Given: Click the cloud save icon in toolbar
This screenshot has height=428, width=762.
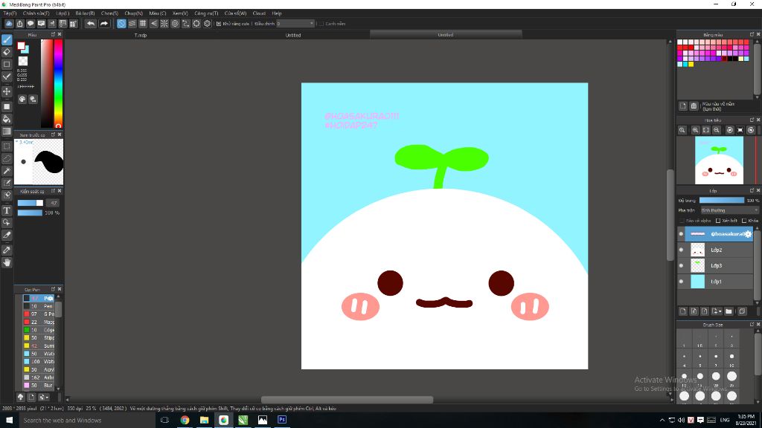Looking at the screenshot, I should tap(9, 23).
